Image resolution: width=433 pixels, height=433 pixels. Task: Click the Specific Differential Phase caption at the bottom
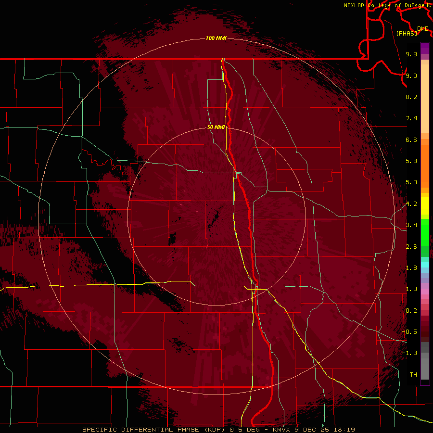pos(218,430)
